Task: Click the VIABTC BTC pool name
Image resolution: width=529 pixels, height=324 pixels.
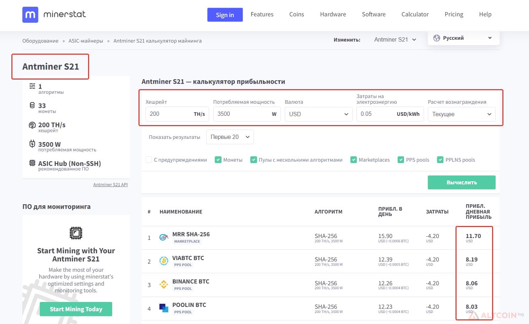Action: (x=188, y=258)
